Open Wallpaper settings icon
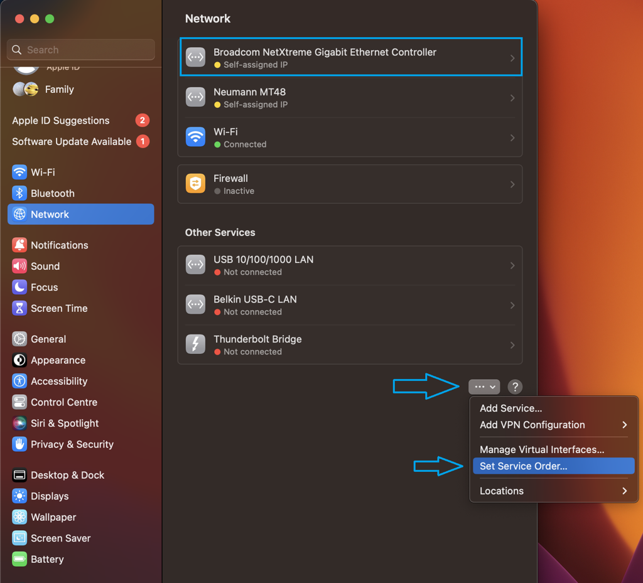Screen dimensions: 643x583 19,517
